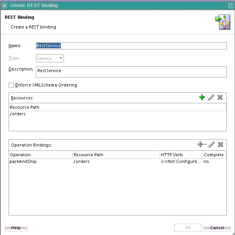
Task: Delete operation binding with X icon
Action: tap(221, 144)
